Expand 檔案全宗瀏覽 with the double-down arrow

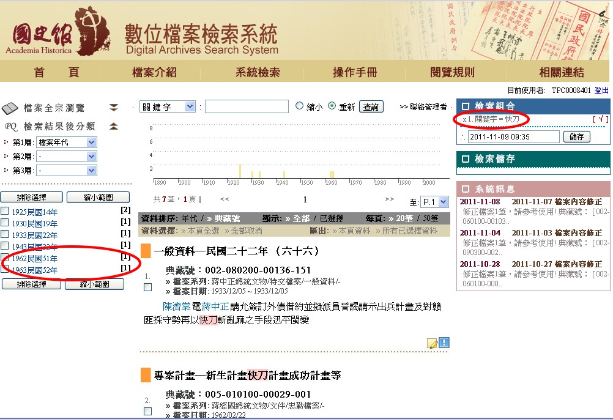pyautogui.click(x=114, y=108)
